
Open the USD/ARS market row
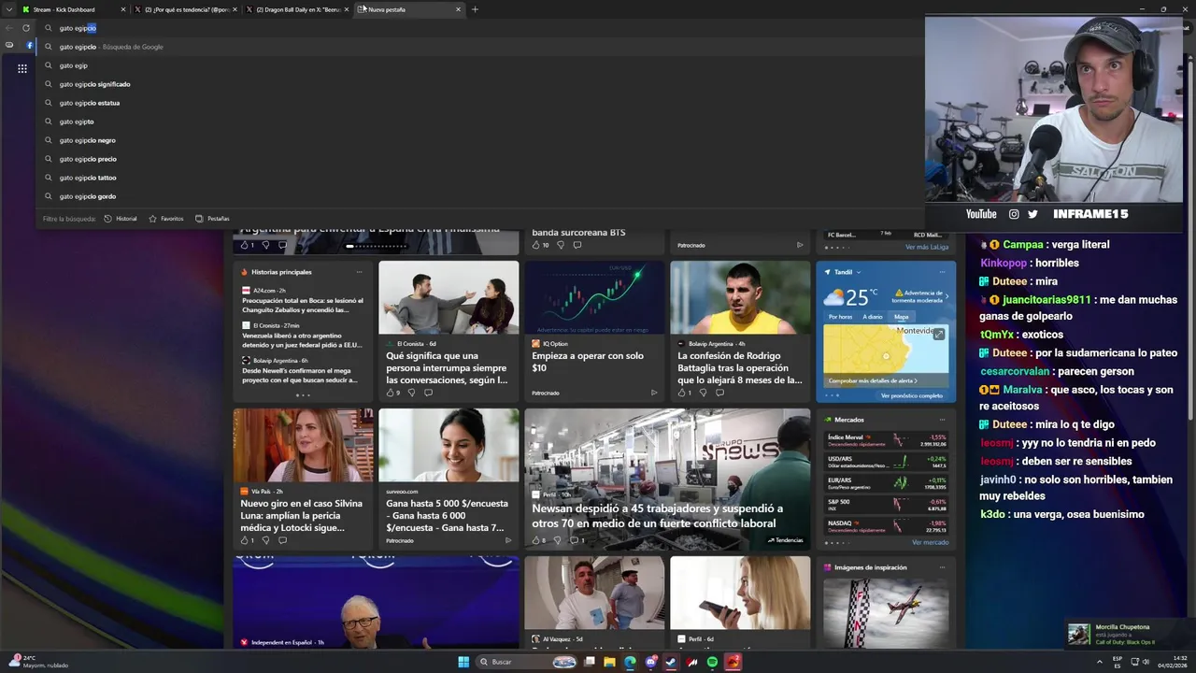point(886,461)
